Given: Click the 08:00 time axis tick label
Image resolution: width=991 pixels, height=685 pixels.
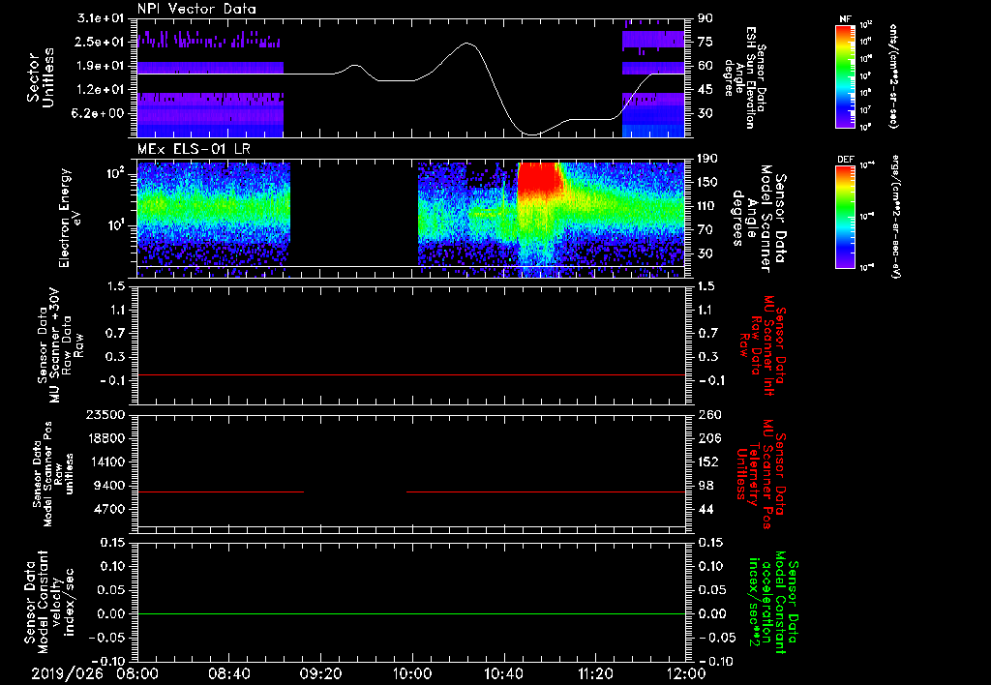Looking at the screenshot, I should [x=137, y=674].
